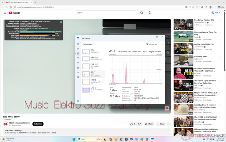Viewport: 226px width, 142px height.
Task: Select the nbc 4k60 demo tab
Action: click(x=19, y=2)
